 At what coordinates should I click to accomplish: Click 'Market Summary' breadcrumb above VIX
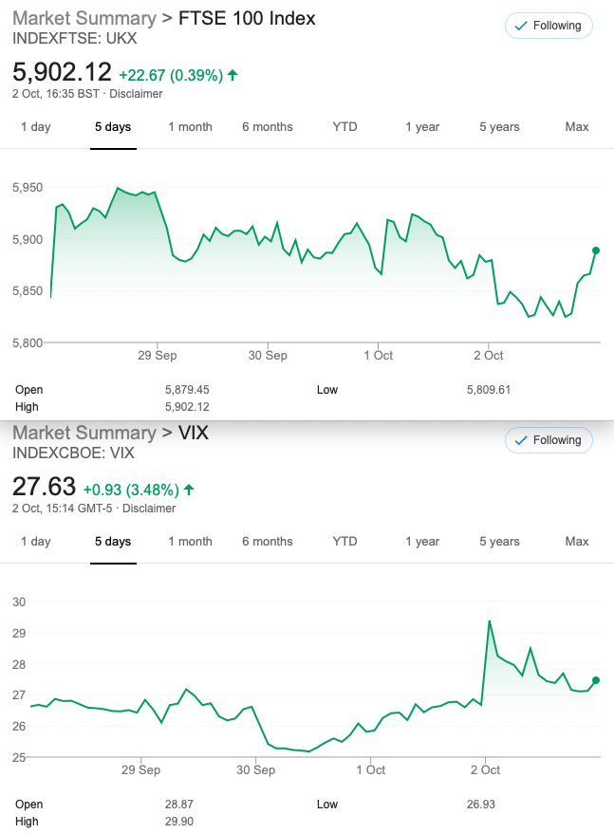point(84,433)
